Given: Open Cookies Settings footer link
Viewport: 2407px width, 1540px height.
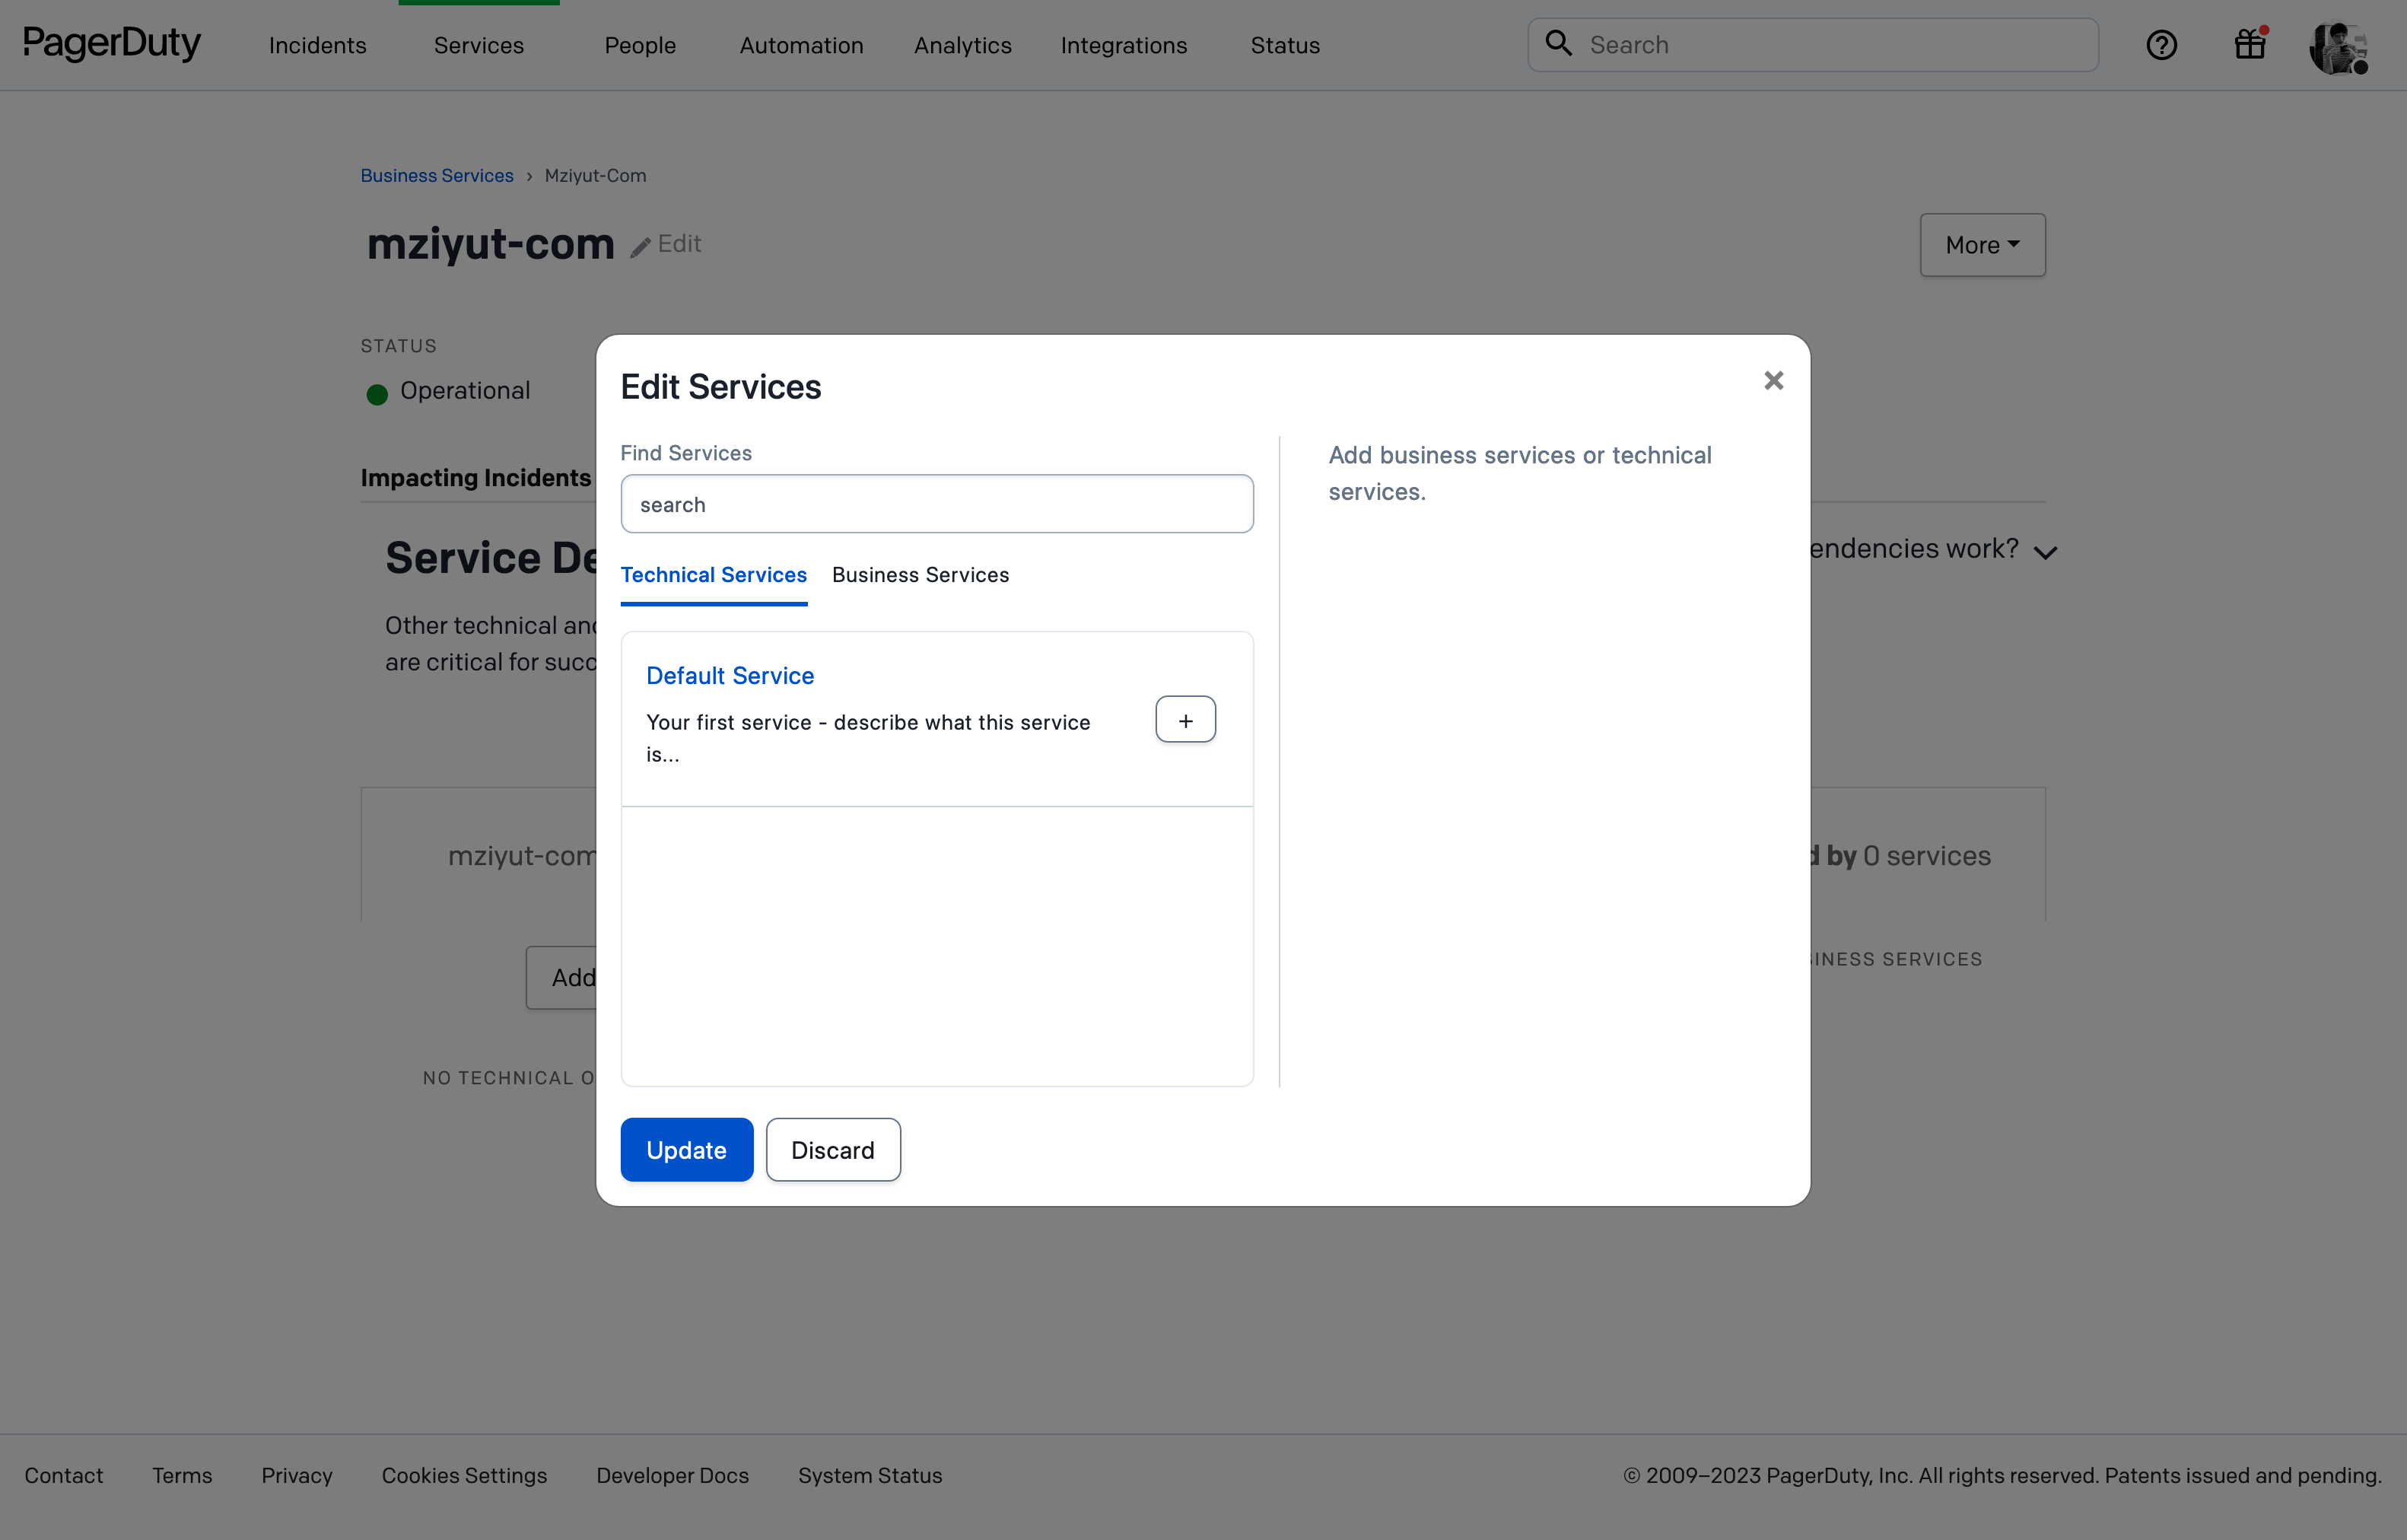Looking at the screenshot, I should [465, 1475].
